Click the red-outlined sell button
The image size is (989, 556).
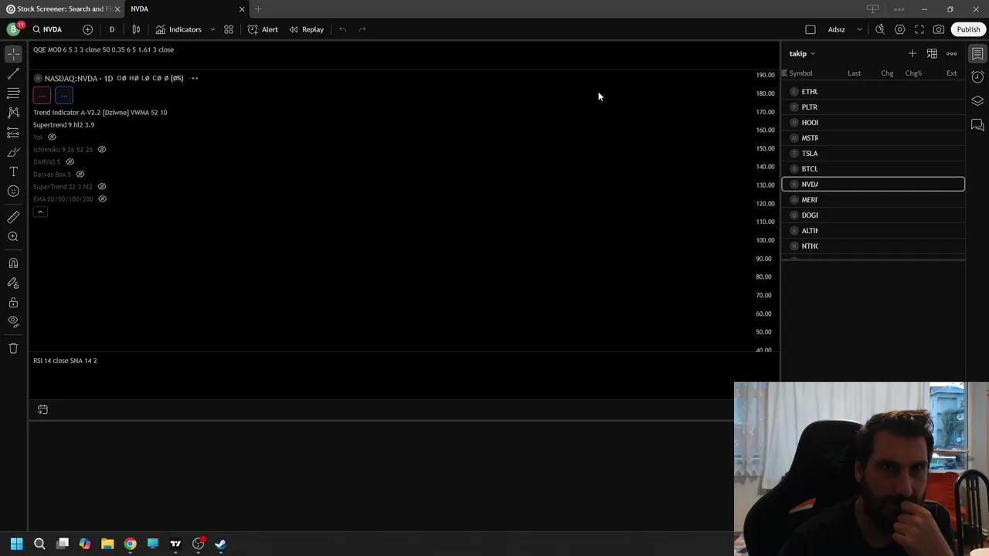click(42, 96)
